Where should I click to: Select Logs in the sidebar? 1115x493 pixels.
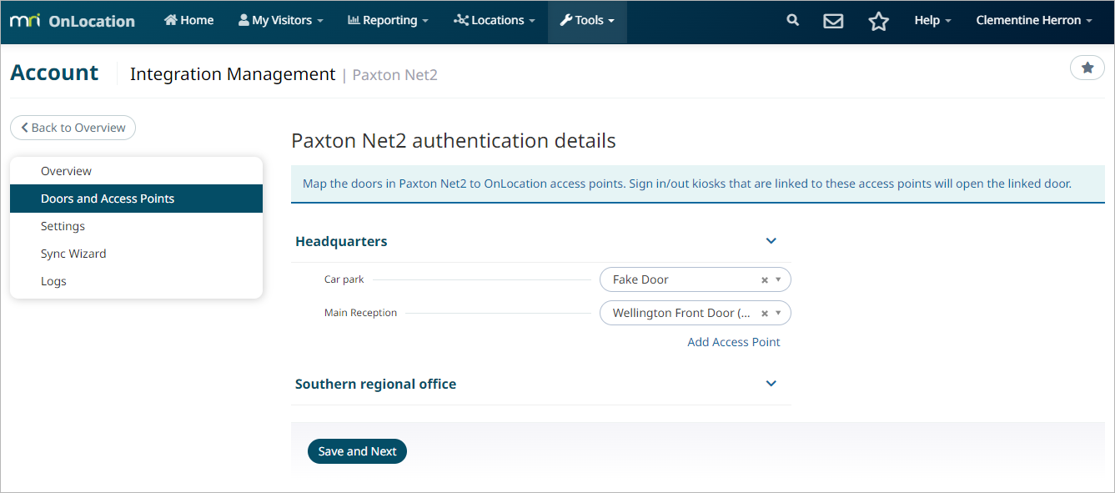[x=136, y=281]
